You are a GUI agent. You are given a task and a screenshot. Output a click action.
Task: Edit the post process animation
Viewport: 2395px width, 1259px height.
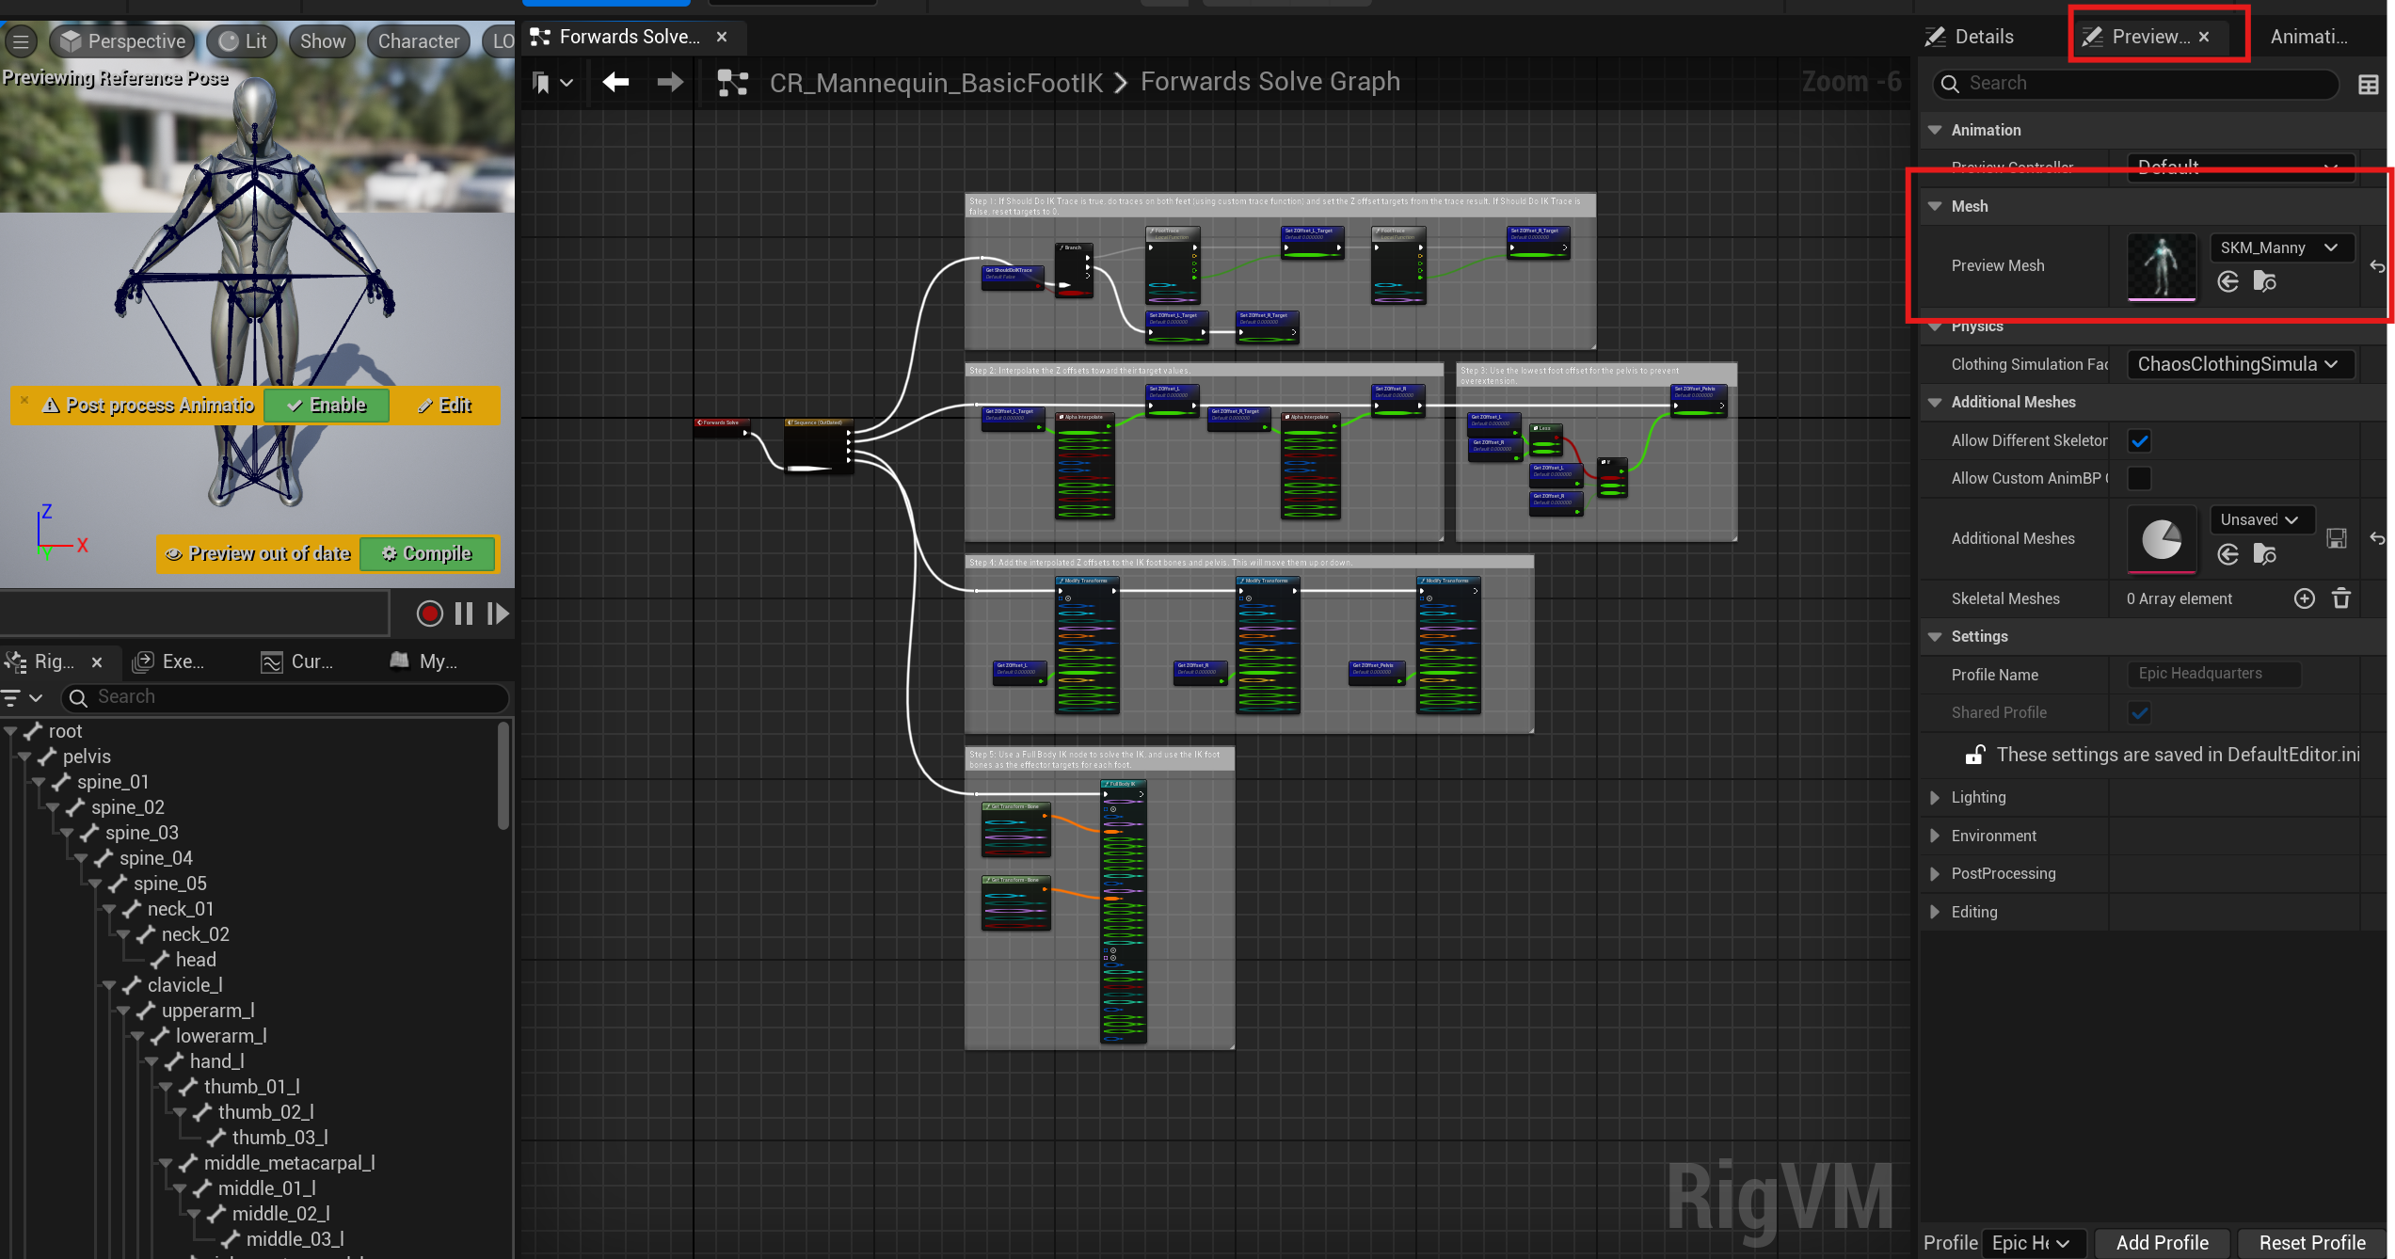tap(445, 406)
